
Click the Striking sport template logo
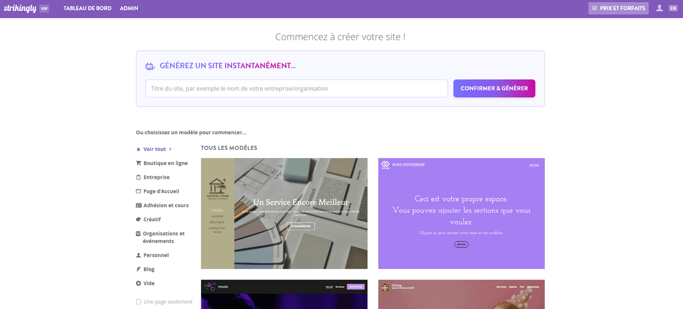[385, 287]
